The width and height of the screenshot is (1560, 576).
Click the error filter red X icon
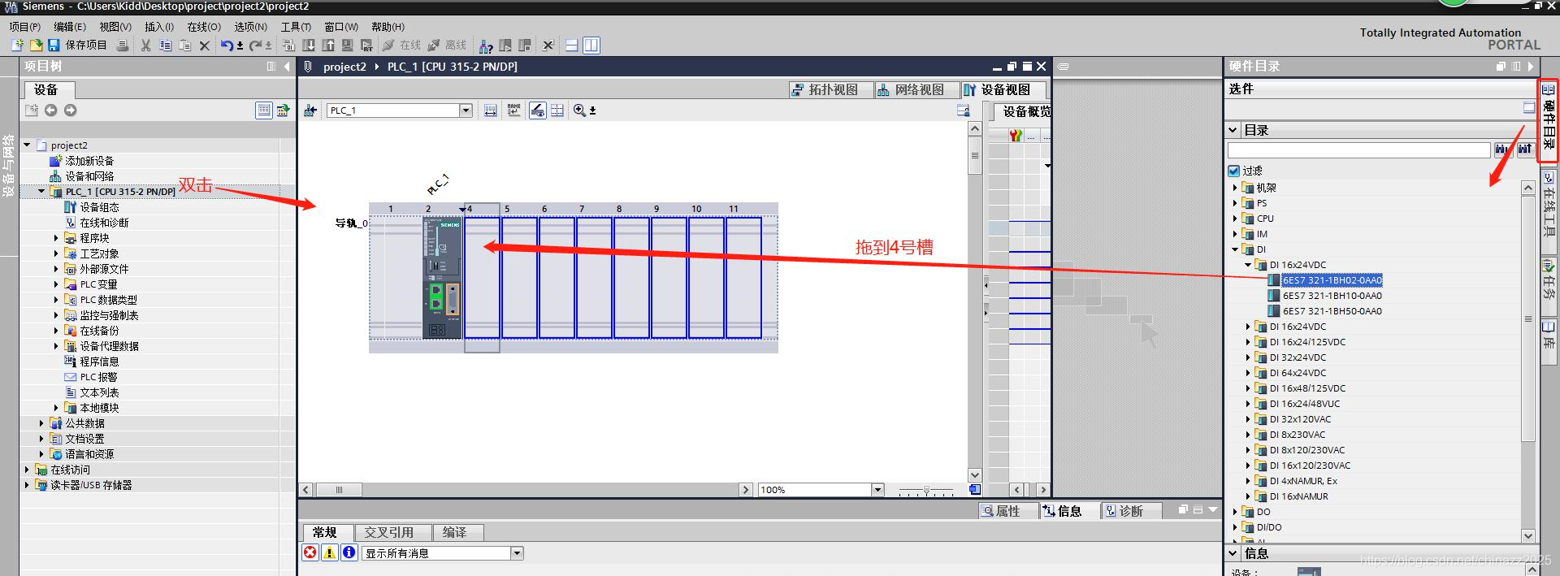[x=310, y=552]
